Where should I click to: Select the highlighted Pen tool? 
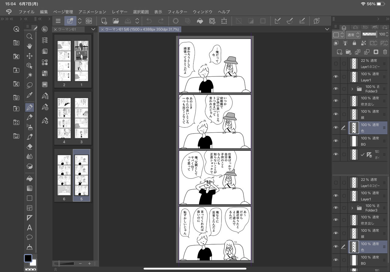pos(30,107)
